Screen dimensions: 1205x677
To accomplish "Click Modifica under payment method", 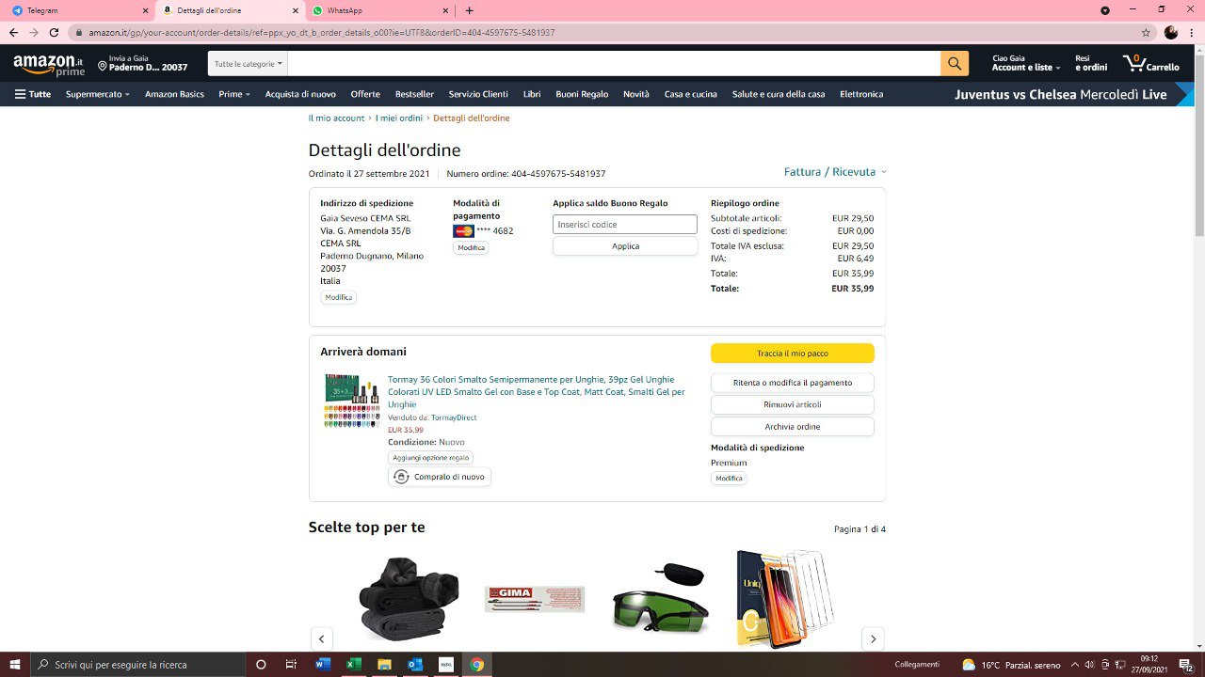I will pos(471,248).
